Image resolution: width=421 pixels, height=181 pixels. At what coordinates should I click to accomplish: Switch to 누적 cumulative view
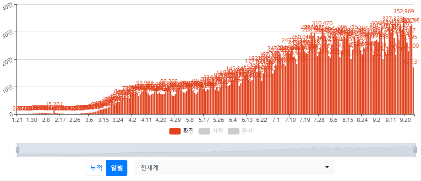pos(96,168)
